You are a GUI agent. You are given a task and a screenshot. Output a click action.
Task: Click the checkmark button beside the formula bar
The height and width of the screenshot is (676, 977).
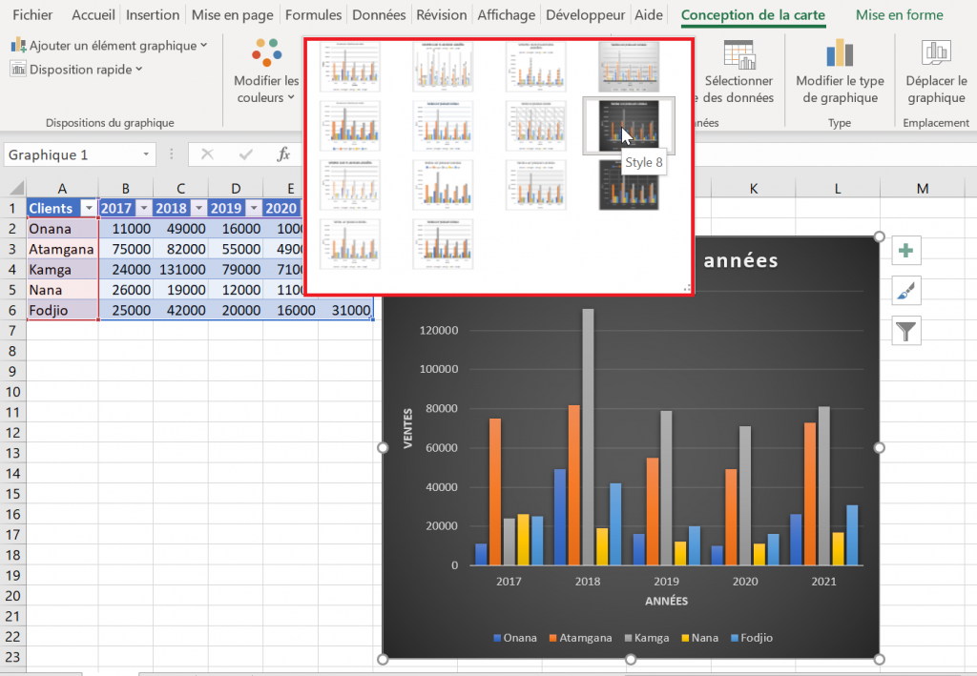point(245,154)
